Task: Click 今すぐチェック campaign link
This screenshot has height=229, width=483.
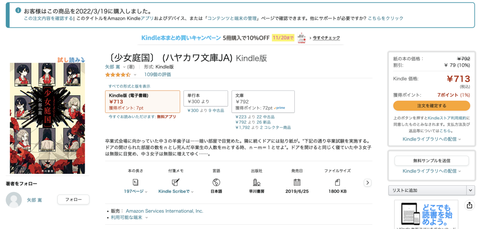Action: pos(326,38)
